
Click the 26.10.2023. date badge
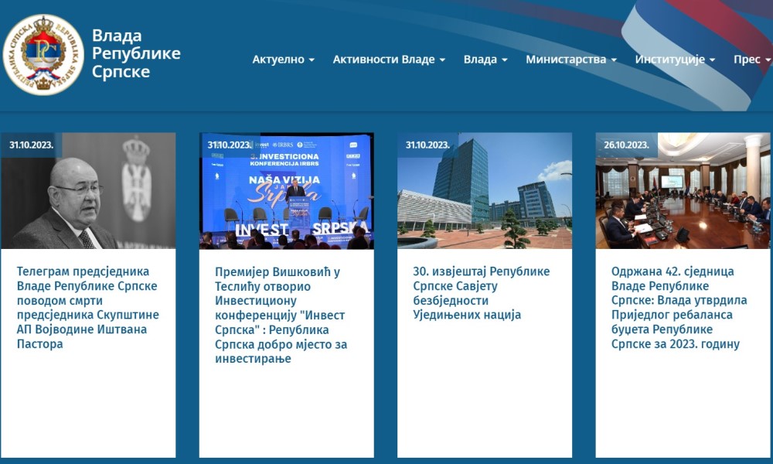point(626,145)
